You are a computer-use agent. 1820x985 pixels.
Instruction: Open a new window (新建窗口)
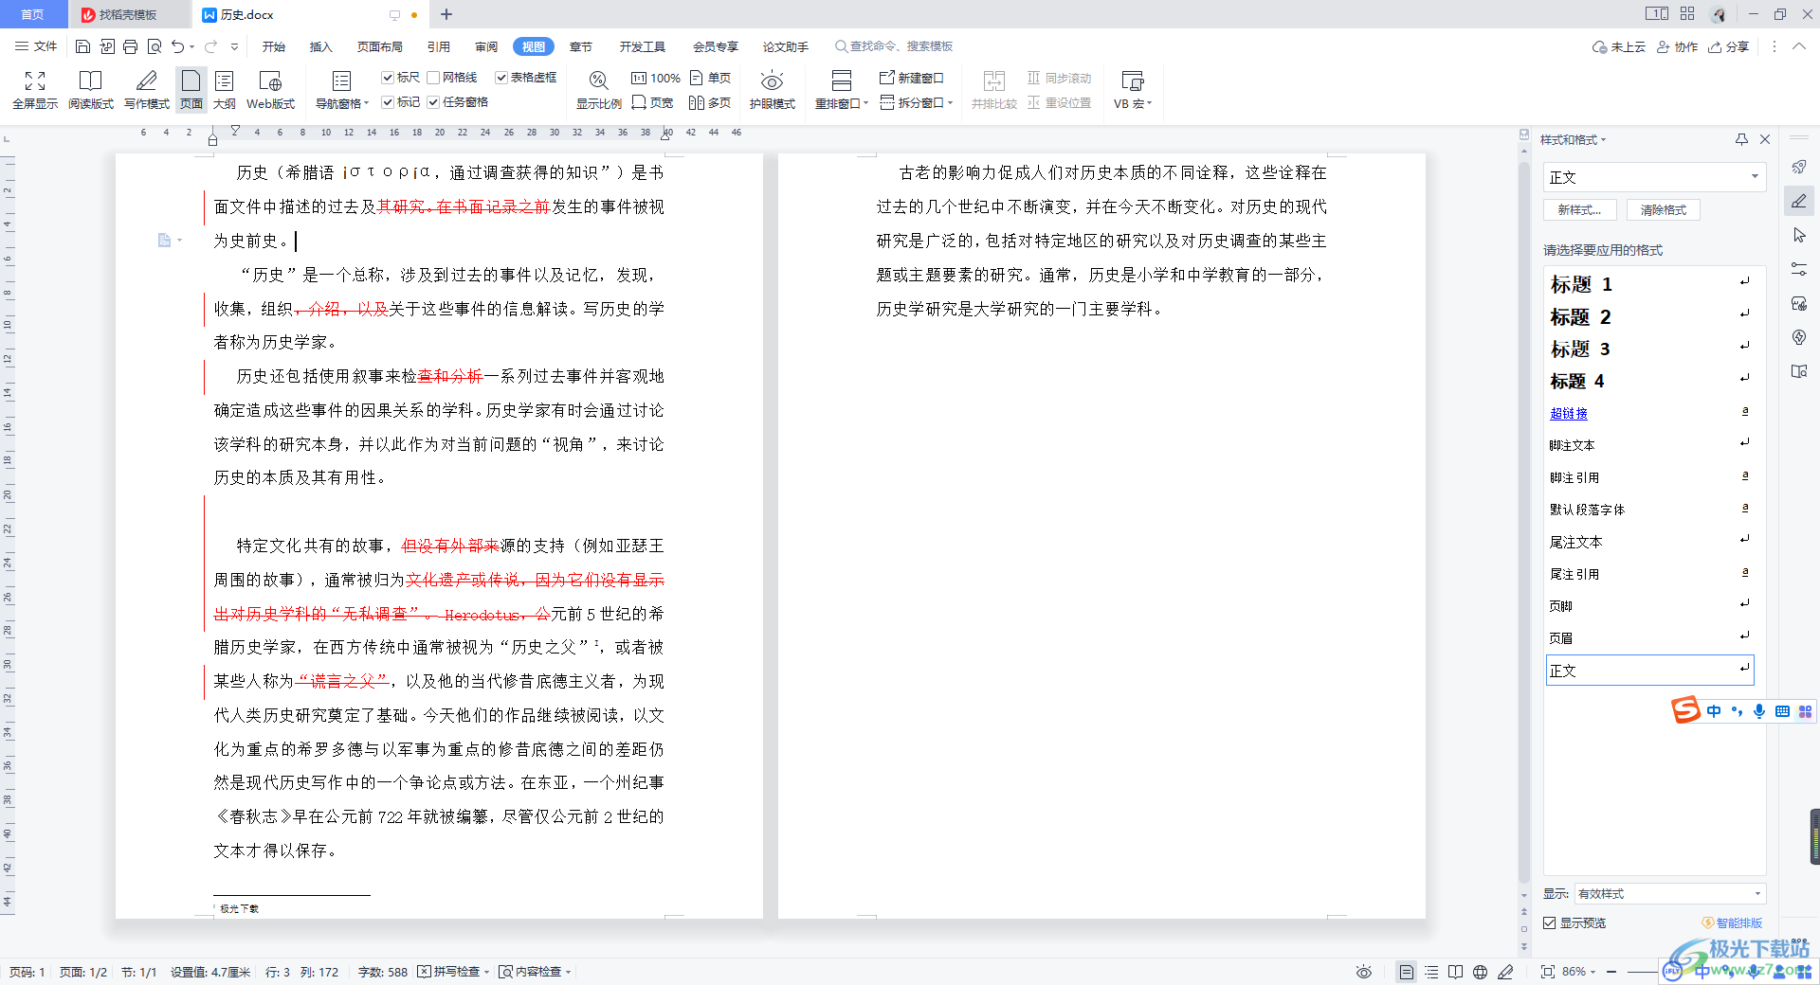coord(912,78)
